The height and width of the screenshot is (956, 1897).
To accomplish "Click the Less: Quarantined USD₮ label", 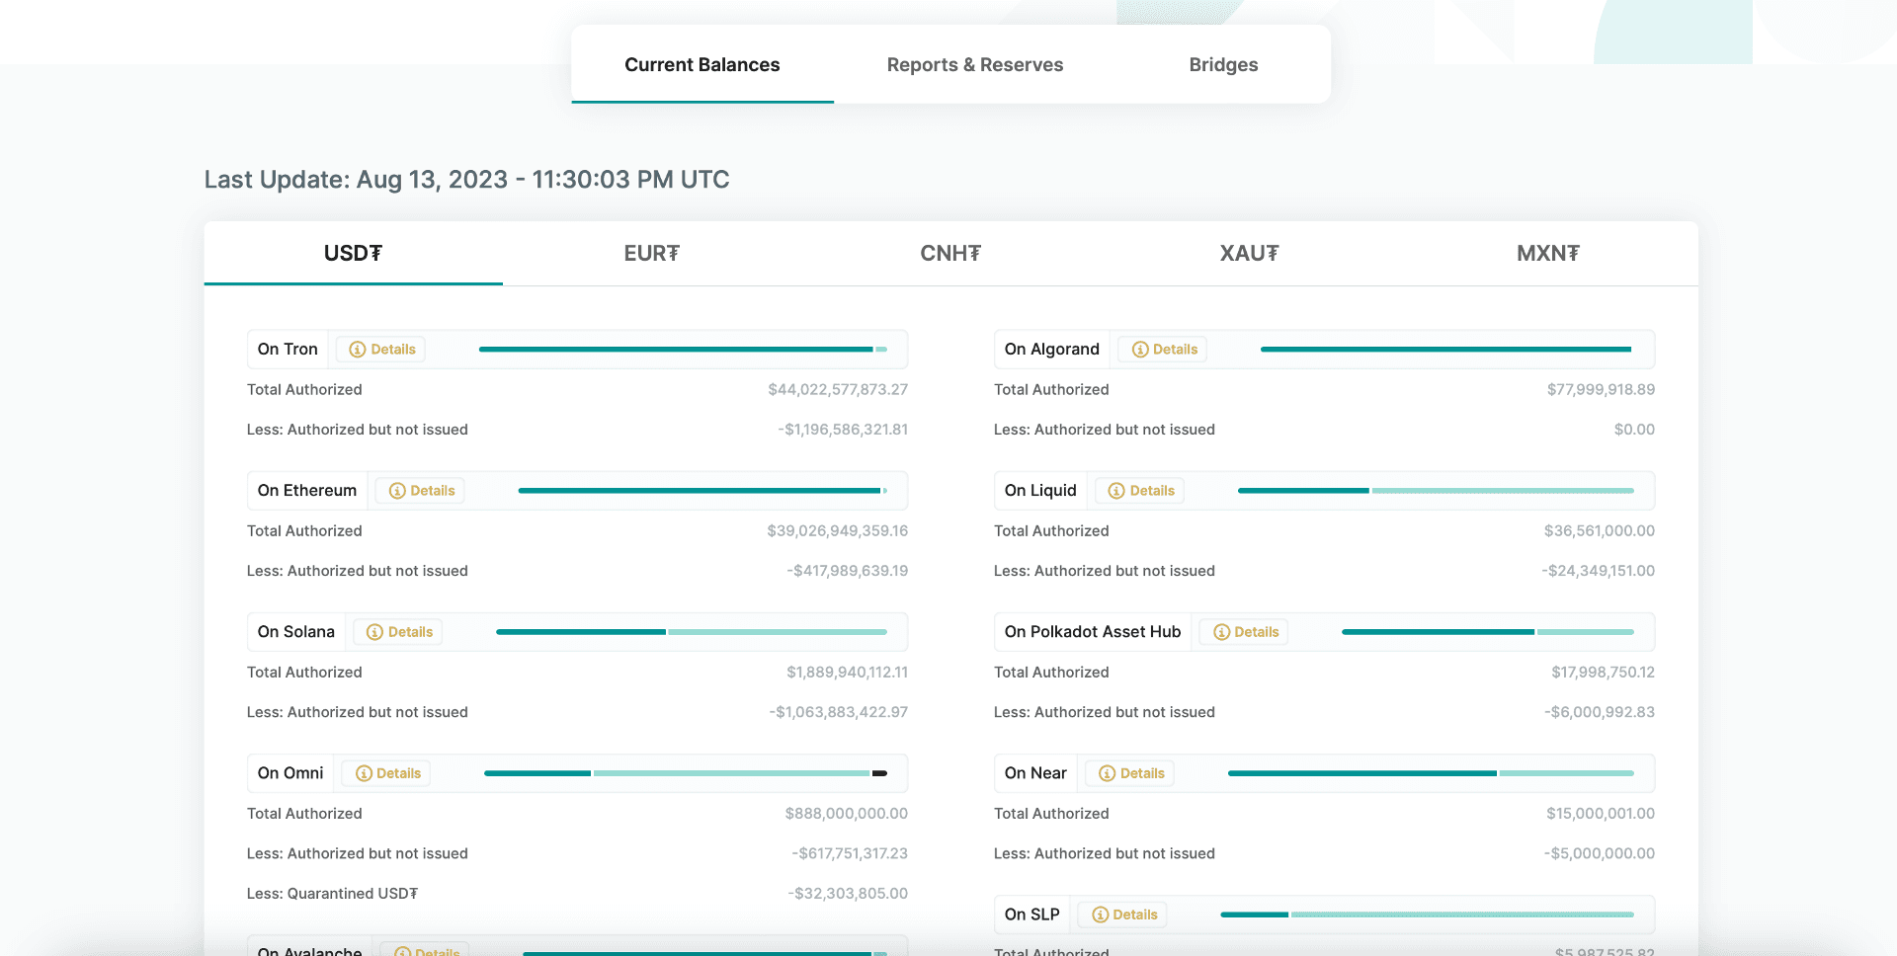I will tap(332, 894).
